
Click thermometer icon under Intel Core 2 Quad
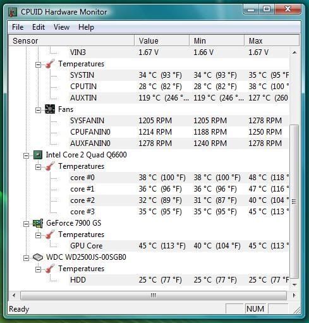pyautogui.click(x=50, y=166)
